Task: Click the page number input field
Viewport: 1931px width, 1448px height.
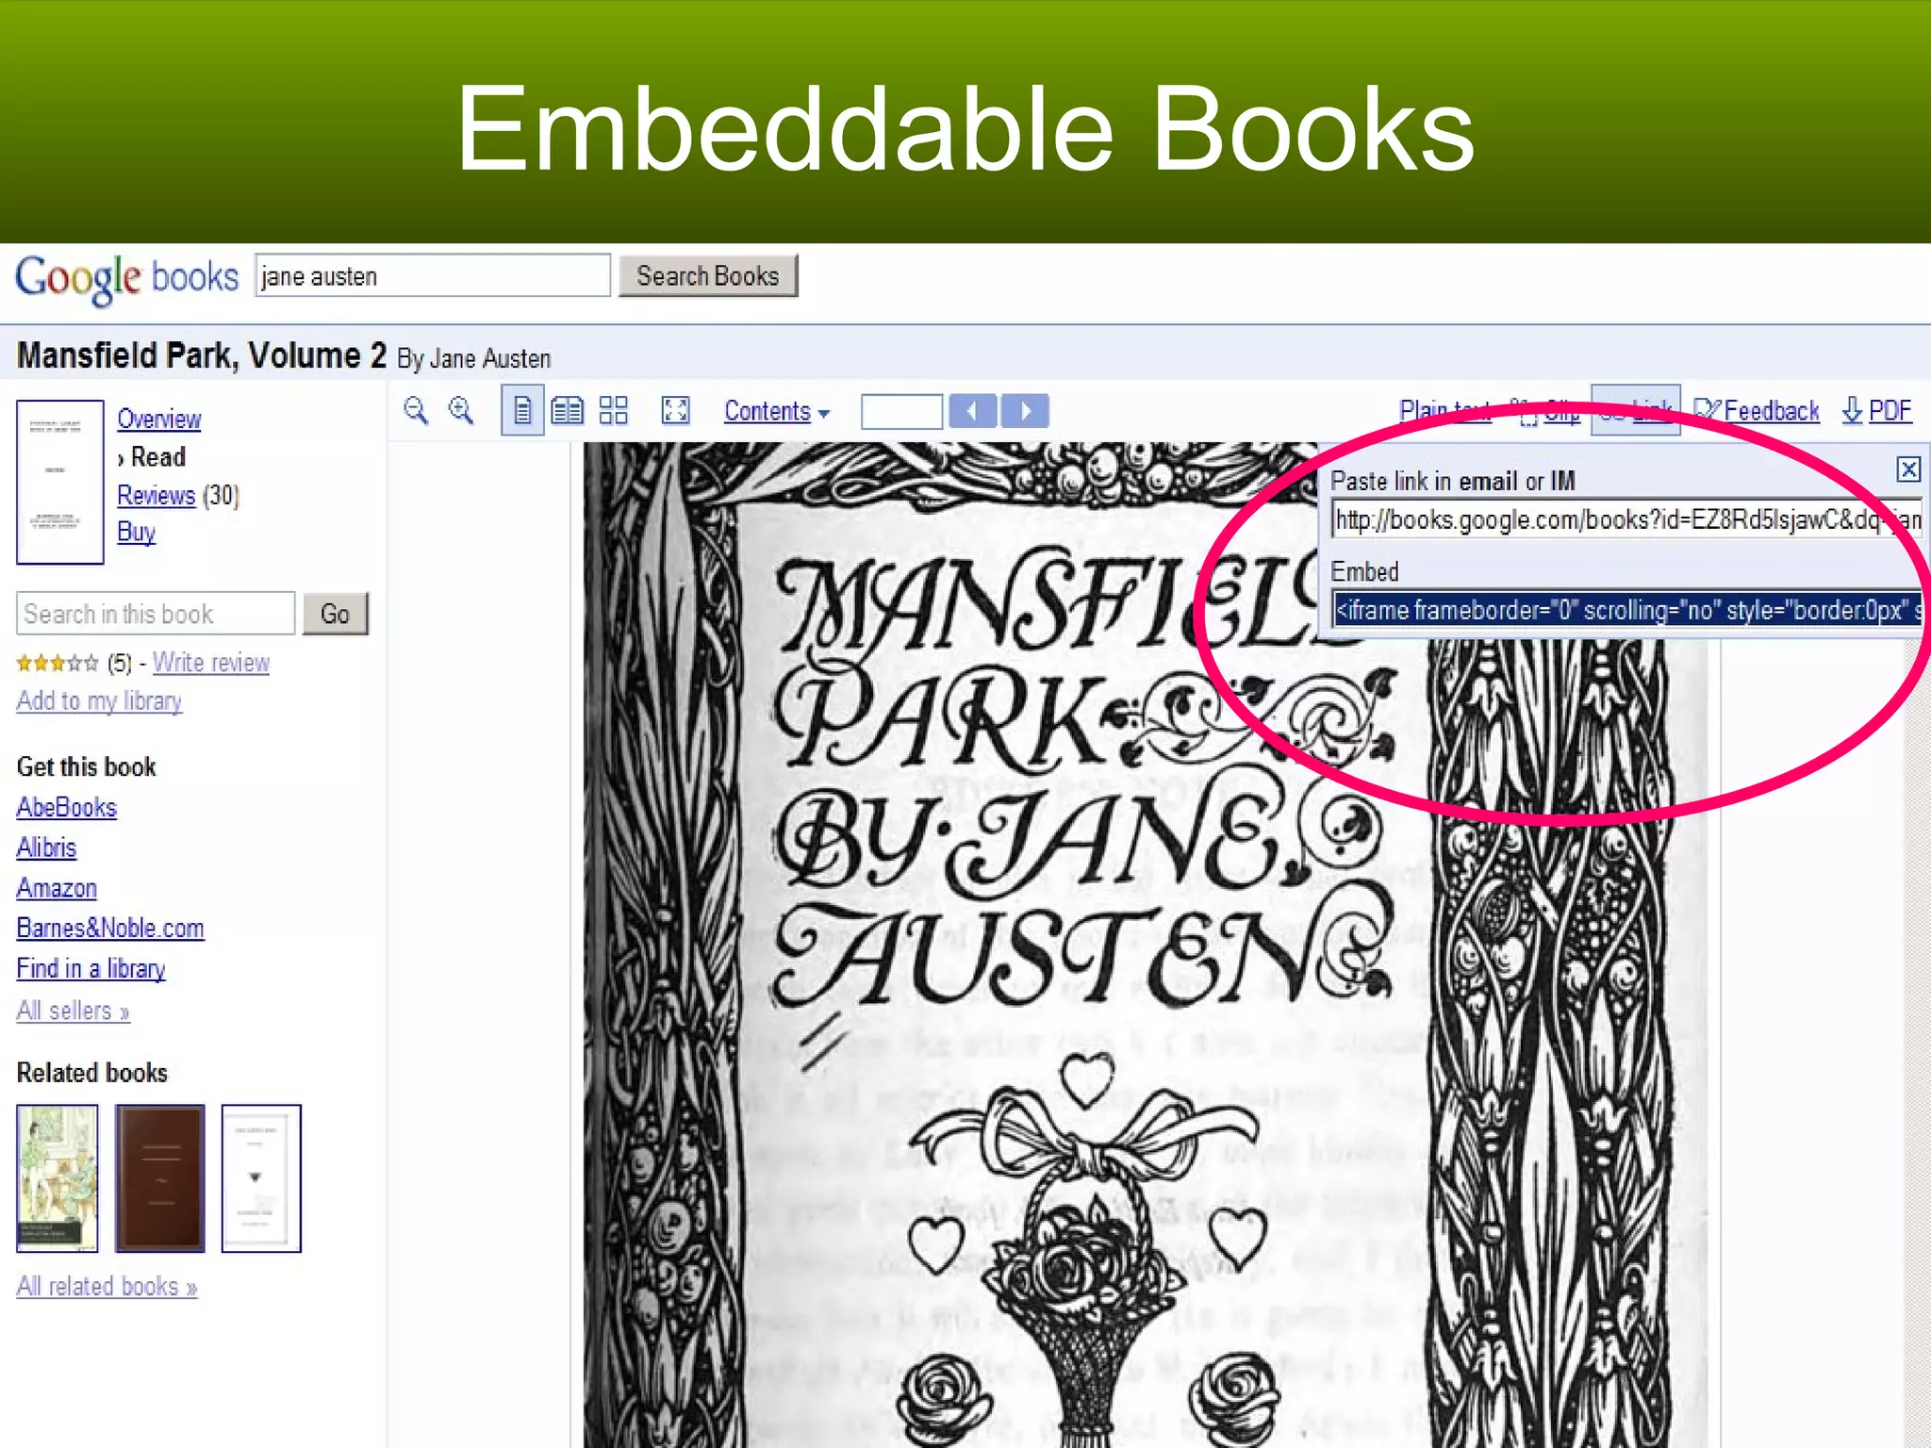Action: [x=901, y=411]
